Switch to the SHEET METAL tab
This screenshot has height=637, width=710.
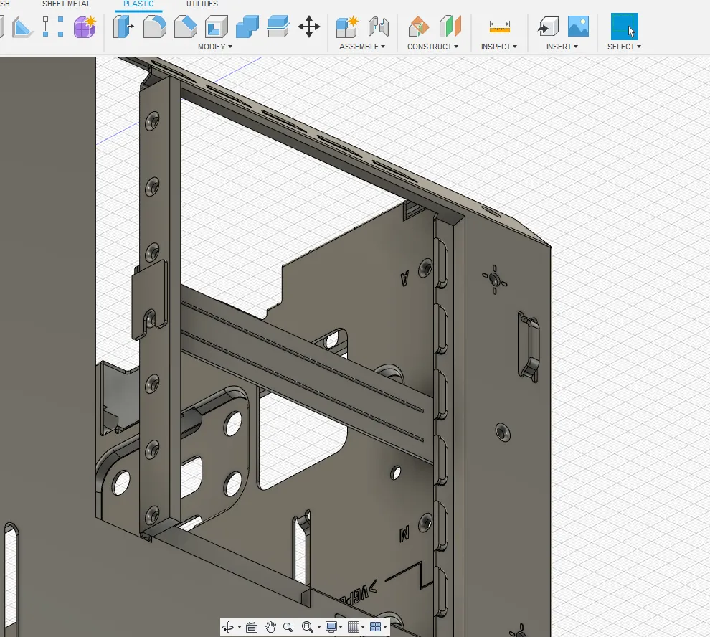67,4
